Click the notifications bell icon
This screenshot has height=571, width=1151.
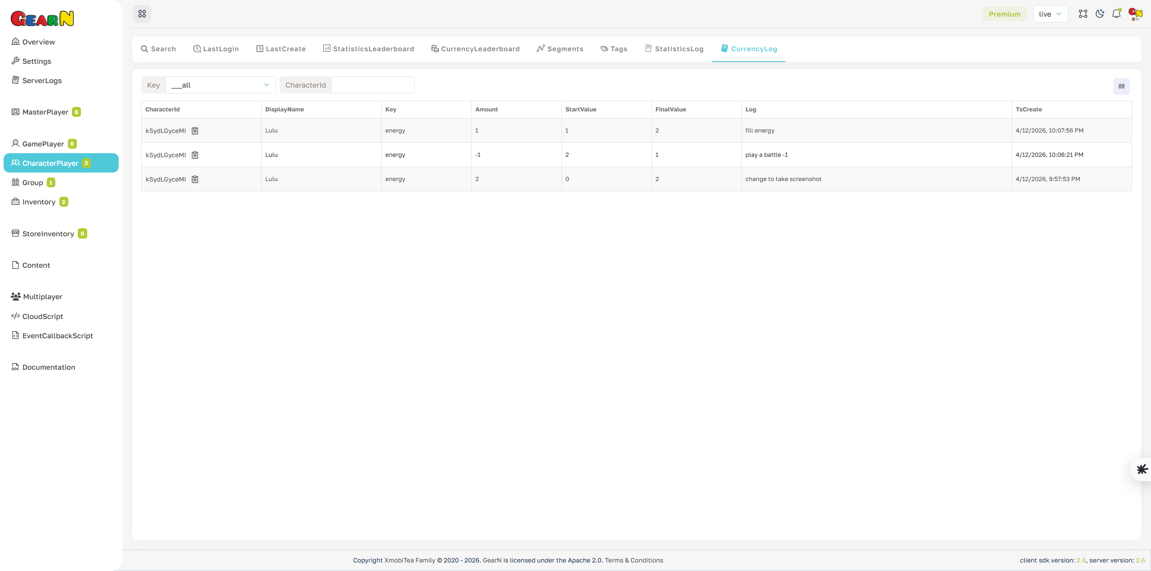tap(1116, 13)
